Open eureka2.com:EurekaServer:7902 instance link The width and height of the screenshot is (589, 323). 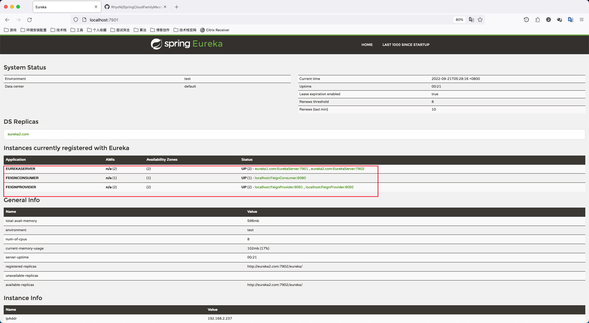click(x=337, y=169)
